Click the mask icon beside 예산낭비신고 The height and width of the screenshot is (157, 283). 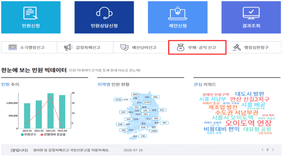pos(124,47)
